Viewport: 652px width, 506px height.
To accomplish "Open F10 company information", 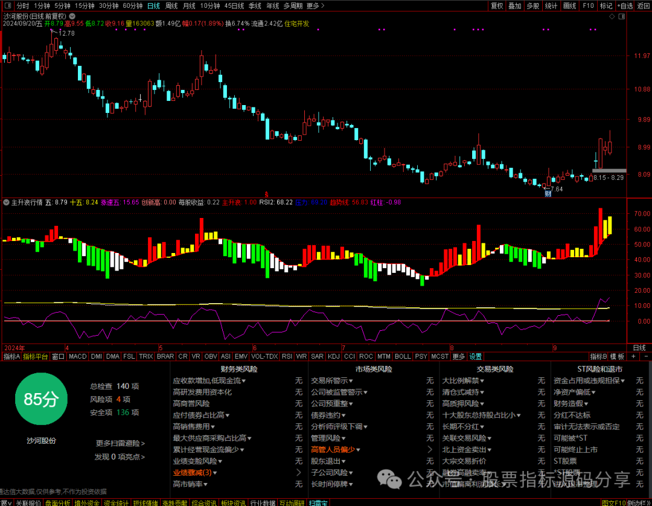I will click(588, 5).
